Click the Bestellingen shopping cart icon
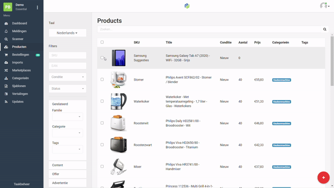The width and height of the screenshot is (334, 188). (x=6, y=55)
